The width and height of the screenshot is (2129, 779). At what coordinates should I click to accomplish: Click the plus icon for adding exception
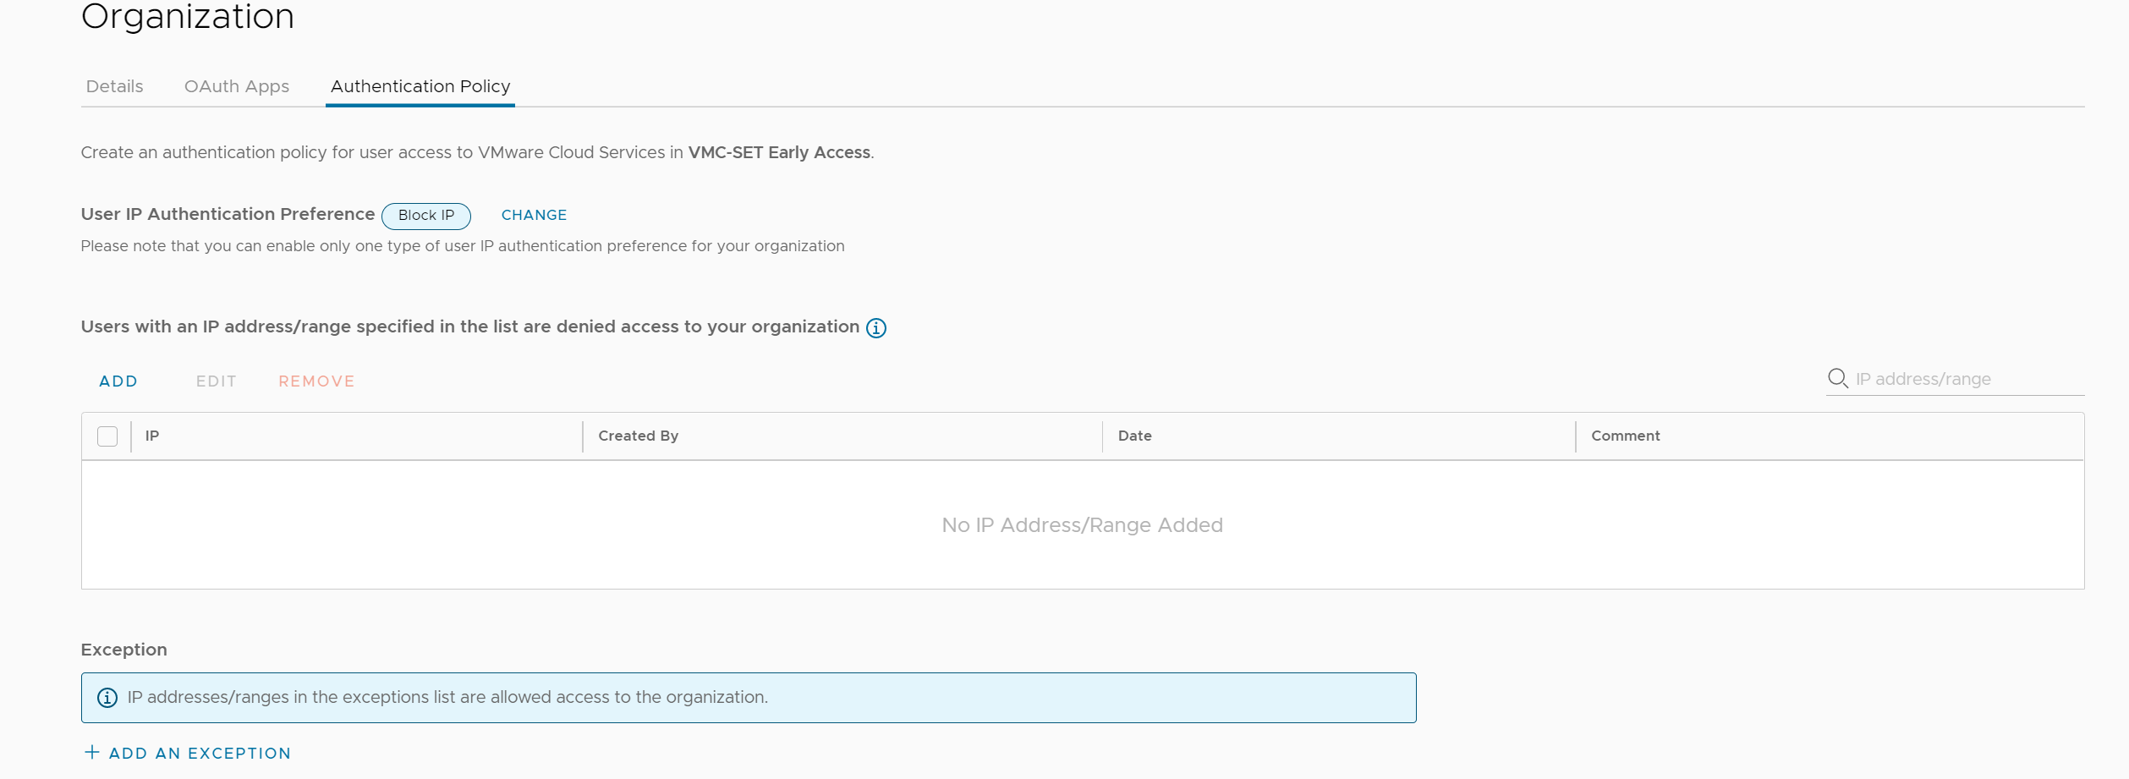(x=91, y=752)
